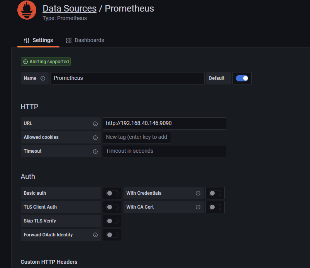Focus the Name input containing Prometheus

point(127,78)
